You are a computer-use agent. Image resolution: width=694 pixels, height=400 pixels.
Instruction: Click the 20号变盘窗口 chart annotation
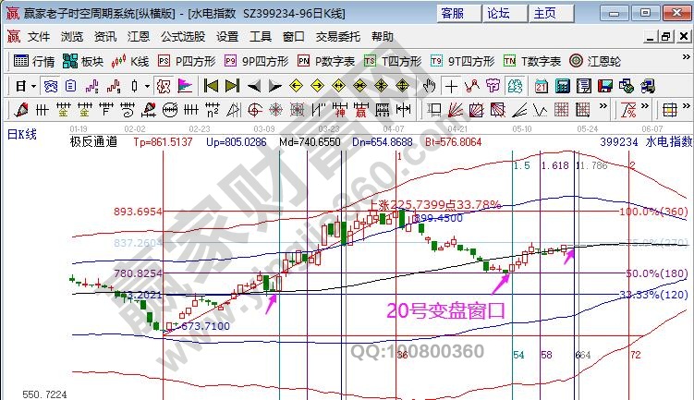449,309
